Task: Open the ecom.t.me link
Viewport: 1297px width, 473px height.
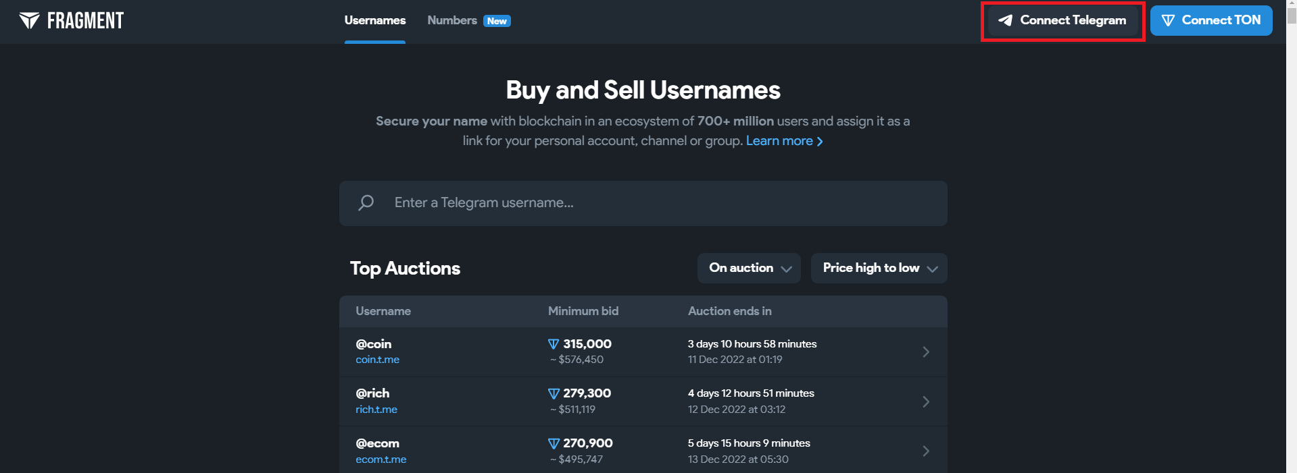Action: click(381, 460)
